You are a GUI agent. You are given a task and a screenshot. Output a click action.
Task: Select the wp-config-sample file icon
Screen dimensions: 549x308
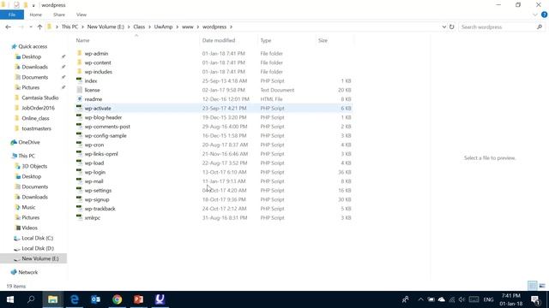[80, 135]
